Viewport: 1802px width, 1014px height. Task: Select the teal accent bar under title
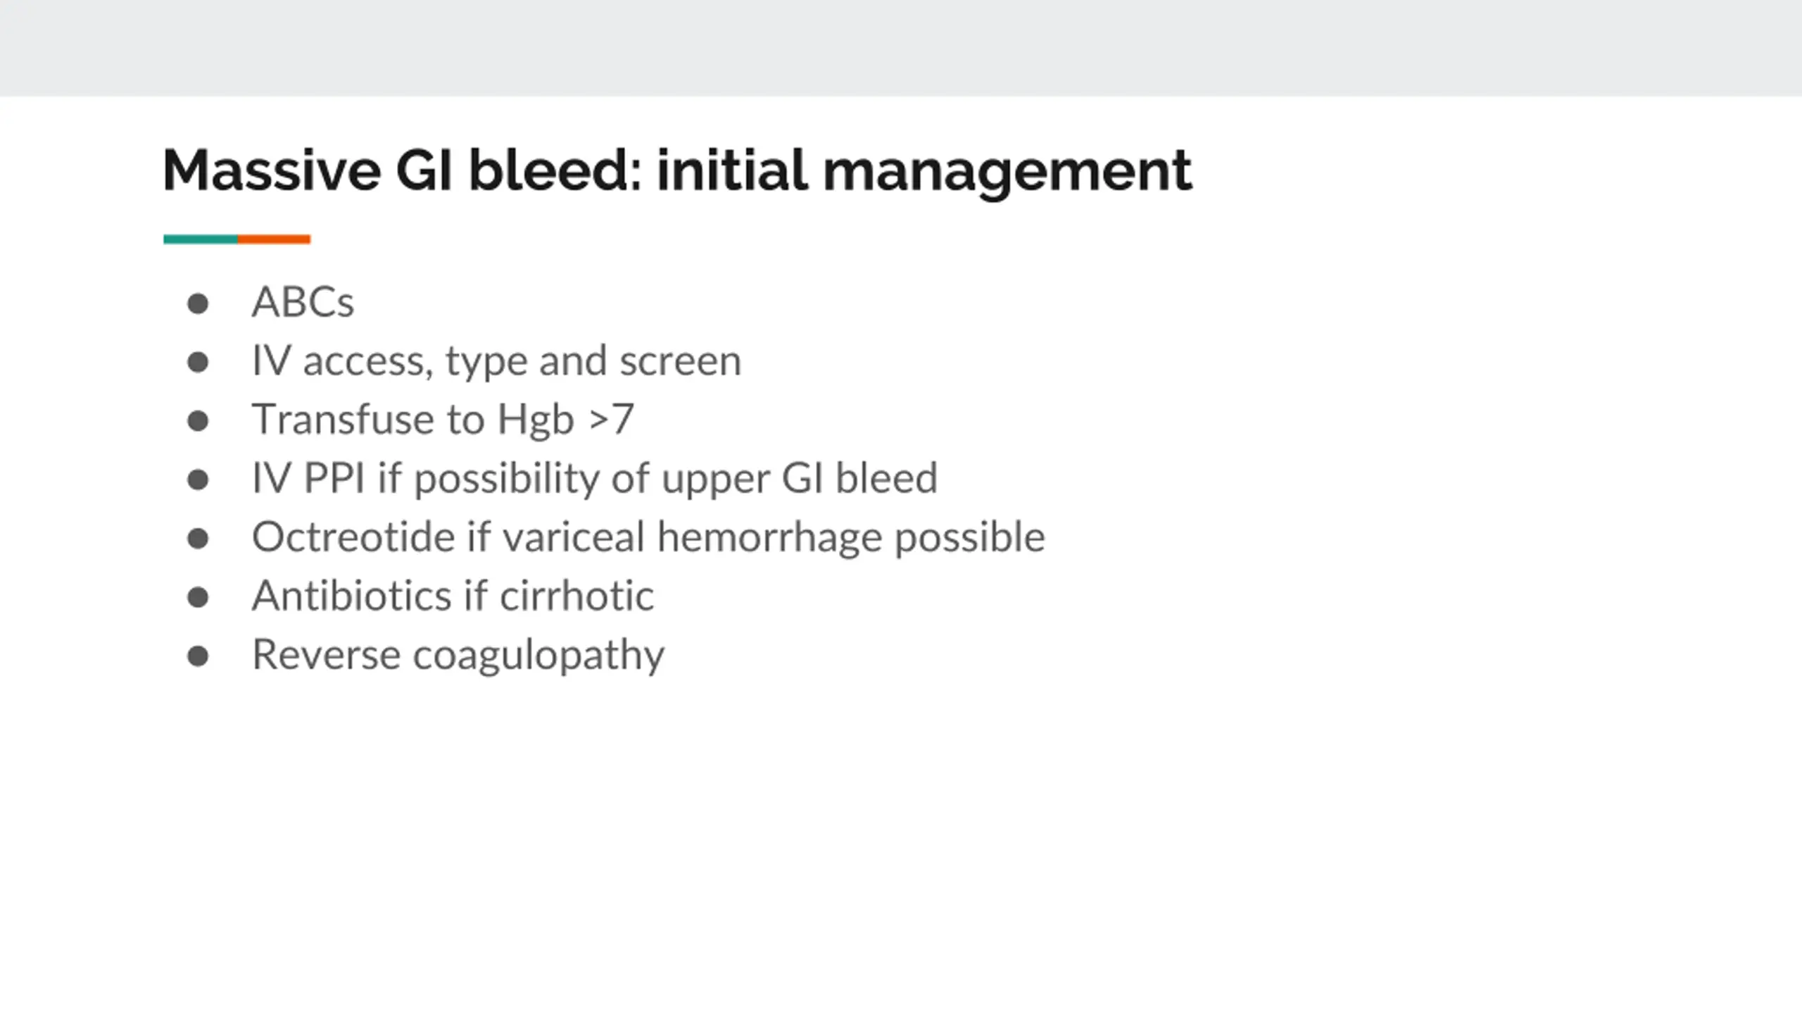201,239
